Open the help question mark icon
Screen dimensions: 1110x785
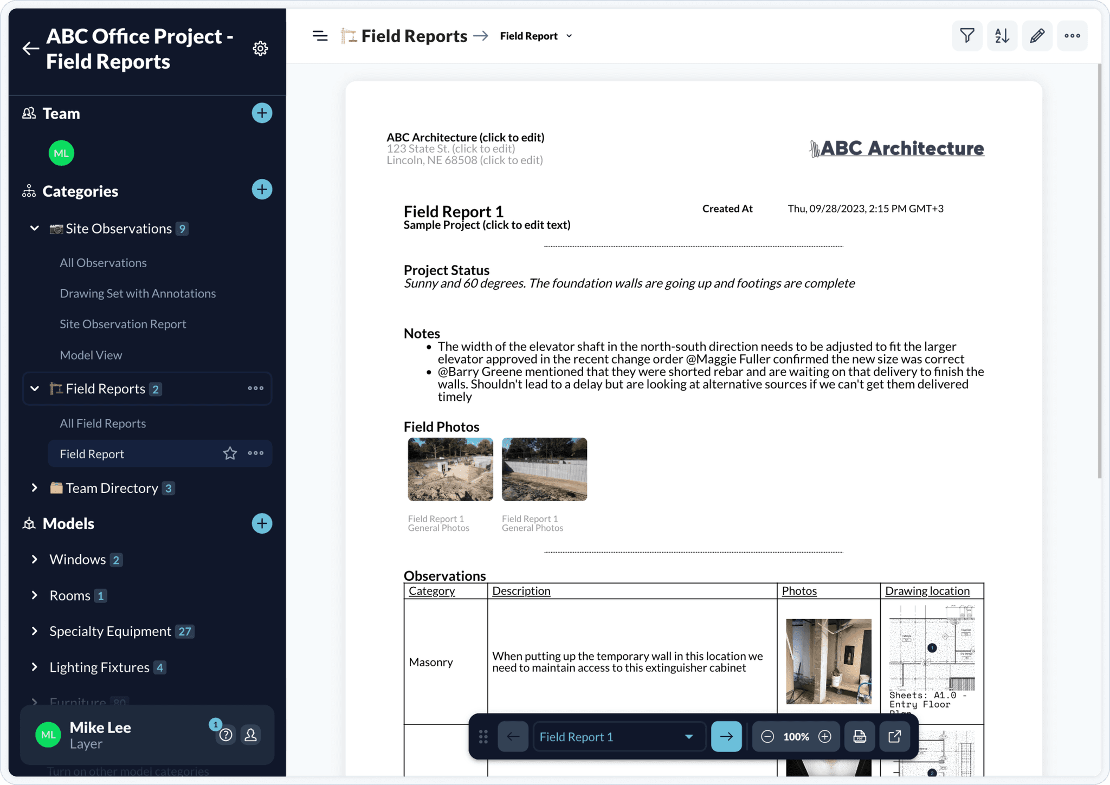226,735
